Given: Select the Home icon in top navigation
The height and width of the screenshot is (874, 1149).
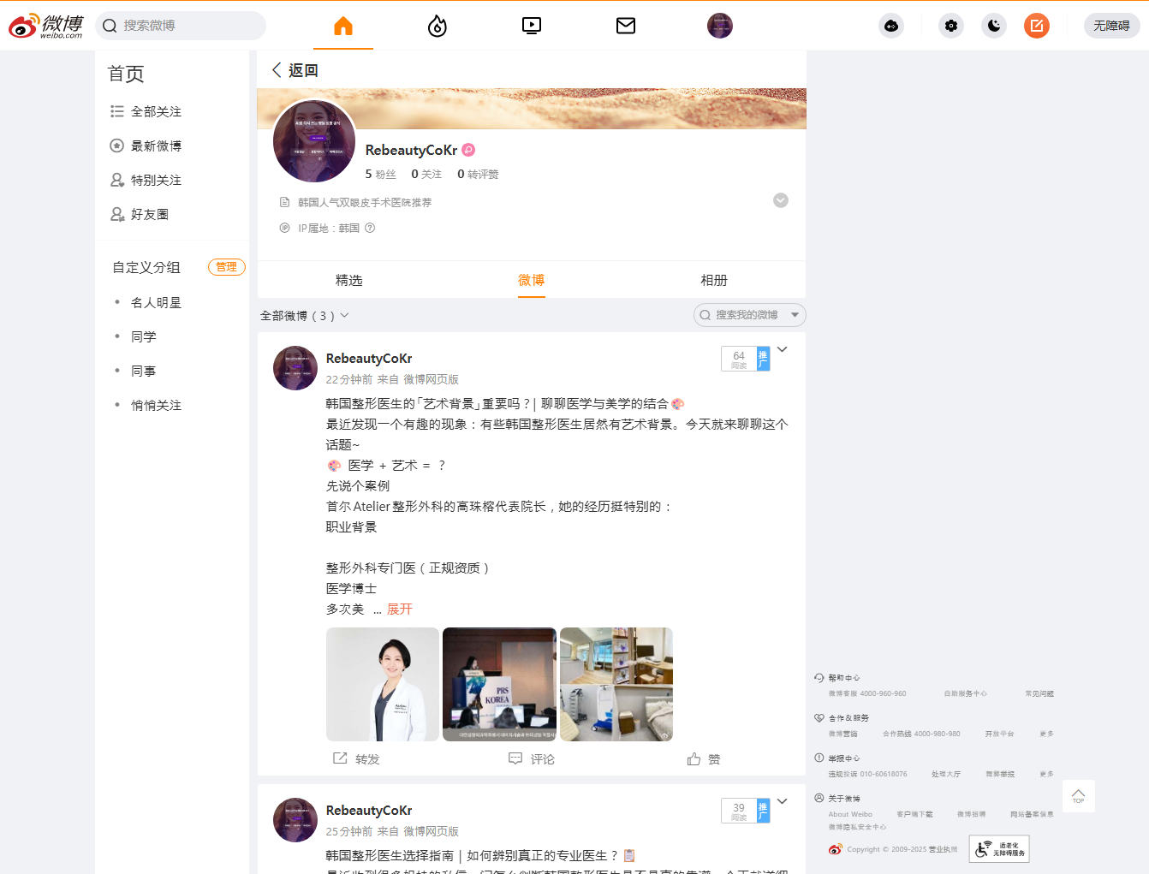Looking at the screenshot, I should [x=343, y=26].
